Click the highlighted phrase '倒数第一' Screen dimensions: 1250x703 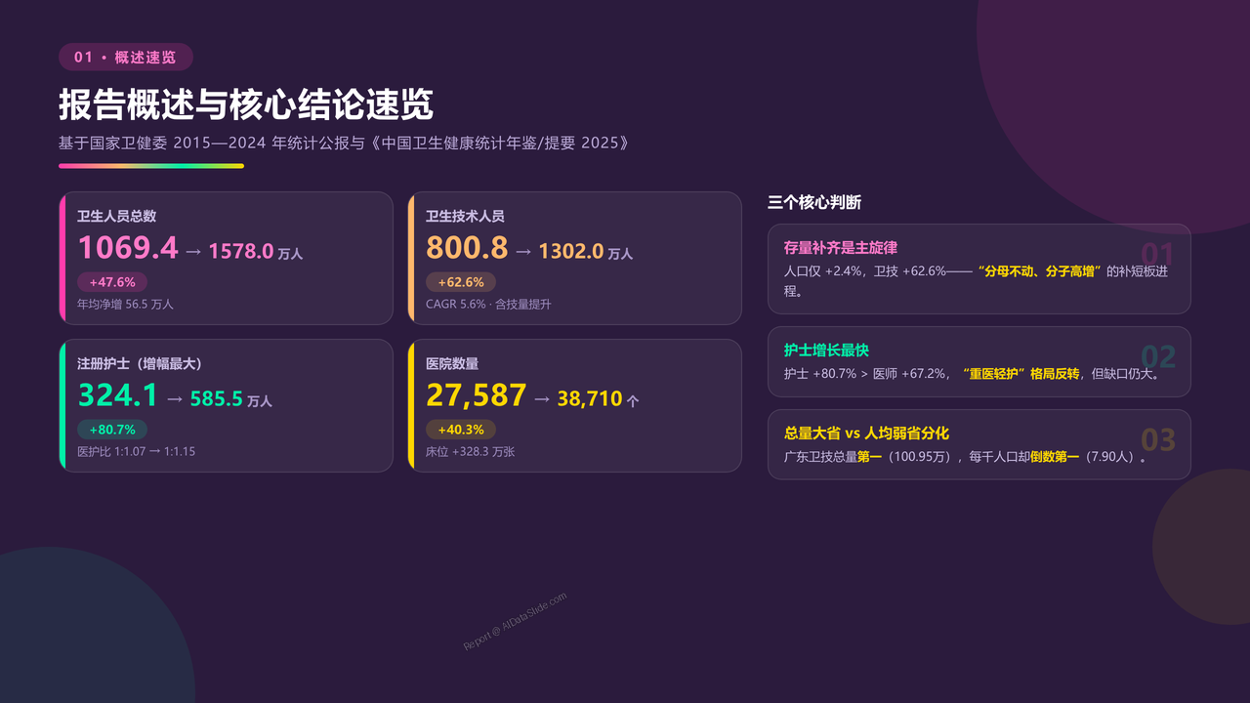[x=1055, y=456]
